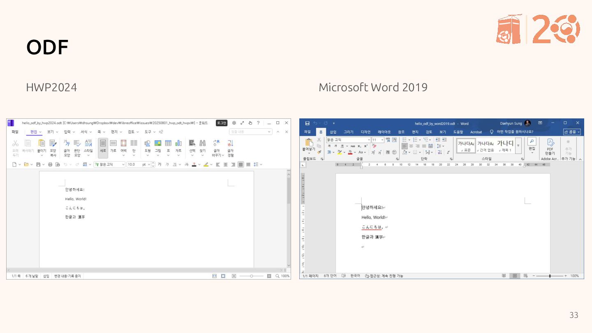Screen dimensions: 592x333
Task: Toggle Word bold (가) button
Action: [x=329, y=146]
